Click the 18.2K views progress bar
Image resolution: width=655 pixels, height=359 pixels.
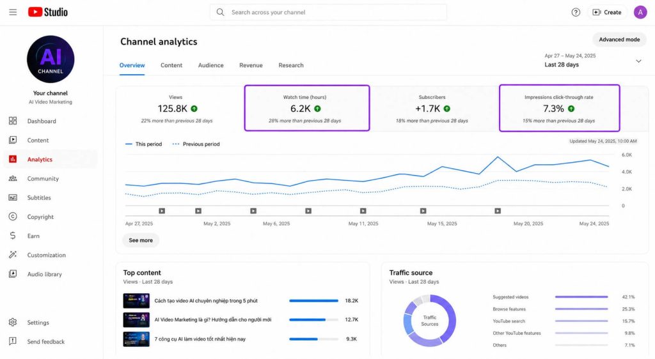313,301
